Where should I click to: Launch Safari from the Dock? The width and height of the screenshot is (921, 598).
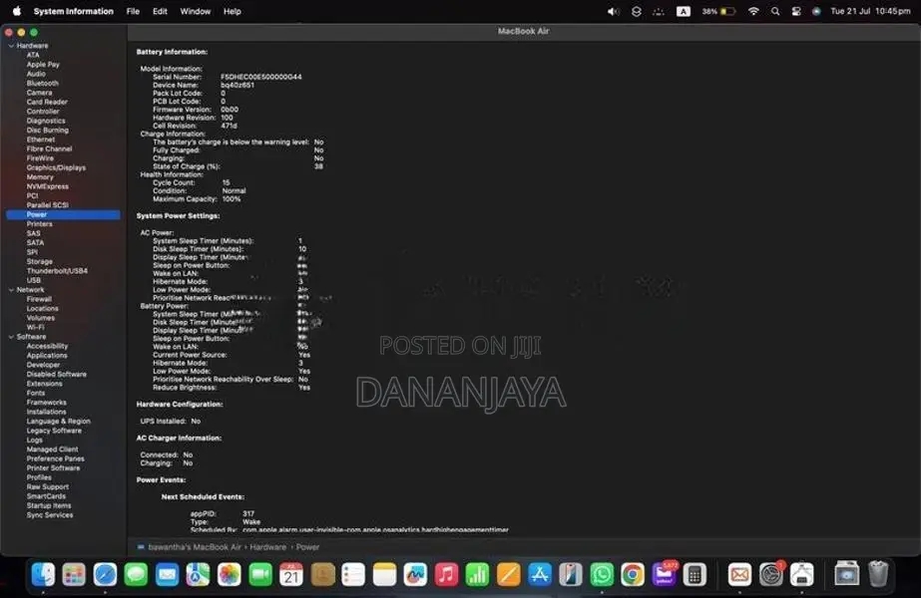(105, 574)
